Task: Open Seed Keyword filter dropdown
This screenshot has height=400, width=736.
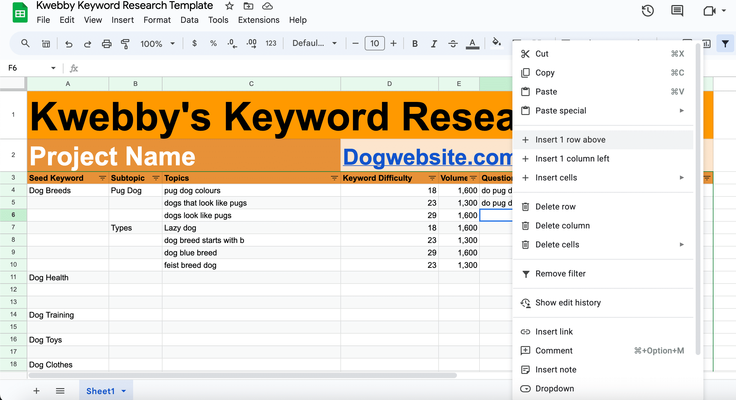Action: (x=103, y=178)
